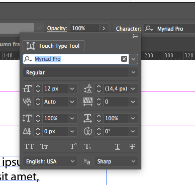Image resolution: width=195 pixels, height=185 pixels.
Task: Step the tracking 0 value
Action: coord(99,102)
